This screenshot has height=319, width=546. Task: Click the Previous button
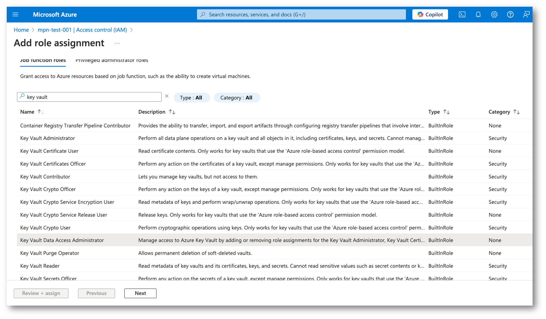point(96,293)
